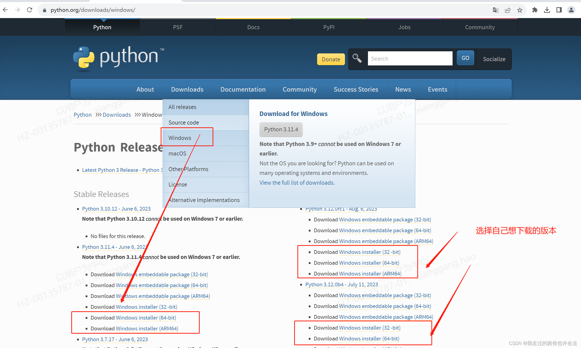Screen dimensions: 581x348
Task: Click the site lock icon in address bar
Action: tap(45, 10)
